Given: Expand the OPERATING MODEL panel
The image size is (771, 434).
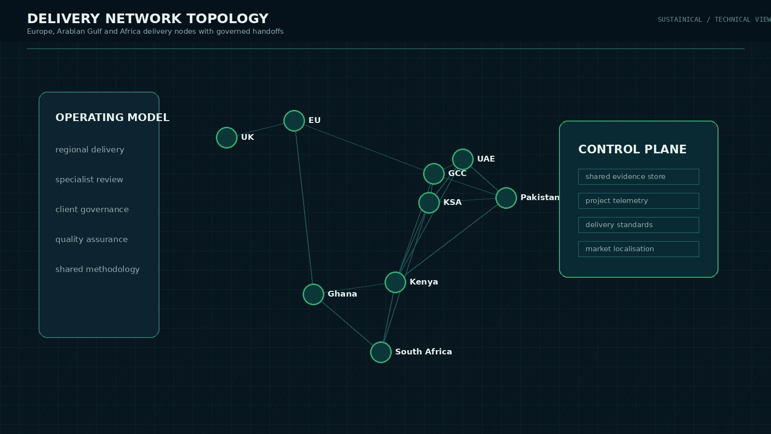Looking at the screenshot, I should coord(112,117).
